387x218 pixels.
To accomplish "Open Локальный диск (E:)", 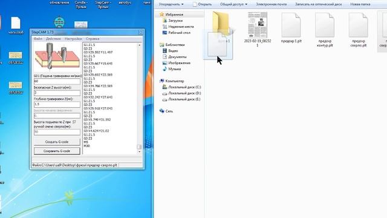I will [x=184, y=99].
